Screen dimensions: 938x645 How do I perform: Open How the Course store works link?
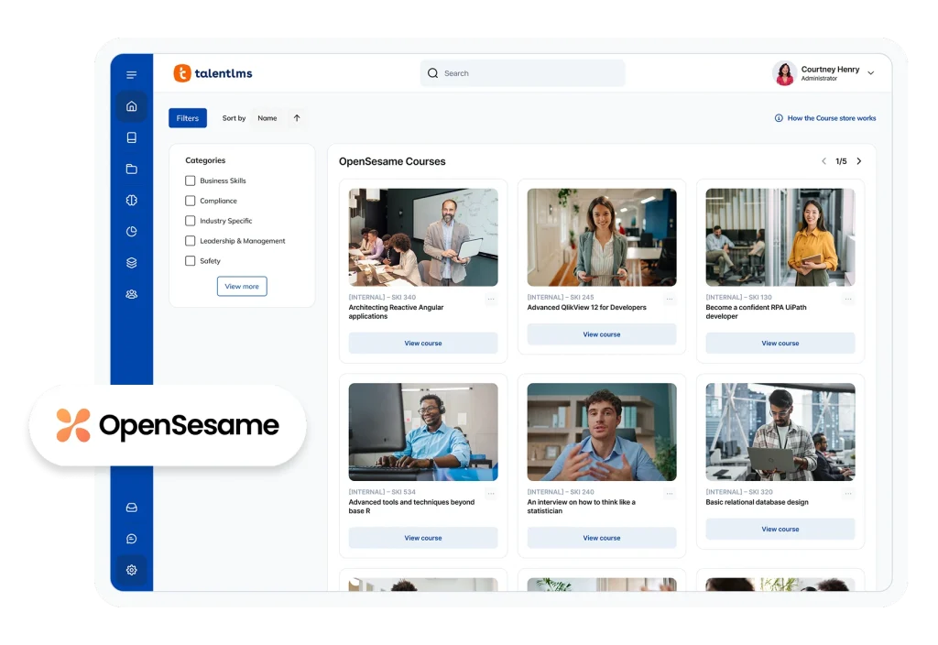tap(825, 118)
